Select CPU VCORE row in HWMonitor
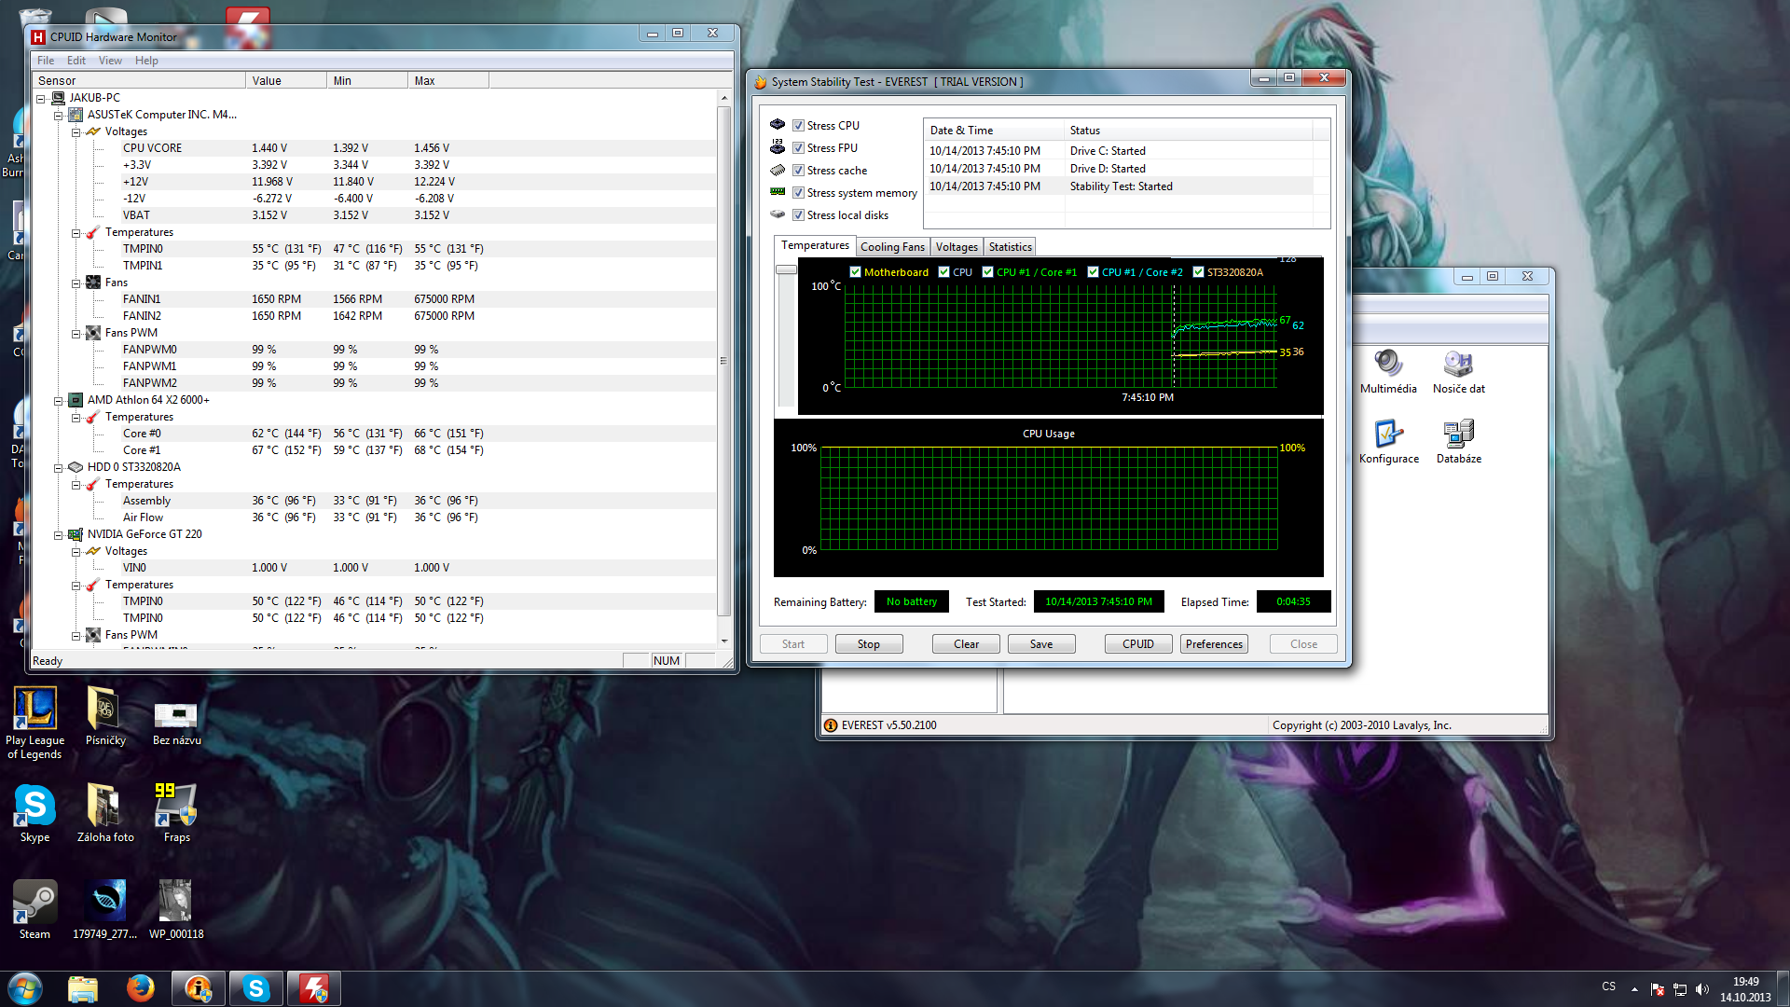Image resolution: width=1790 pixels, height=1007 pixels. pyautogui.click(x=373, y=148)
